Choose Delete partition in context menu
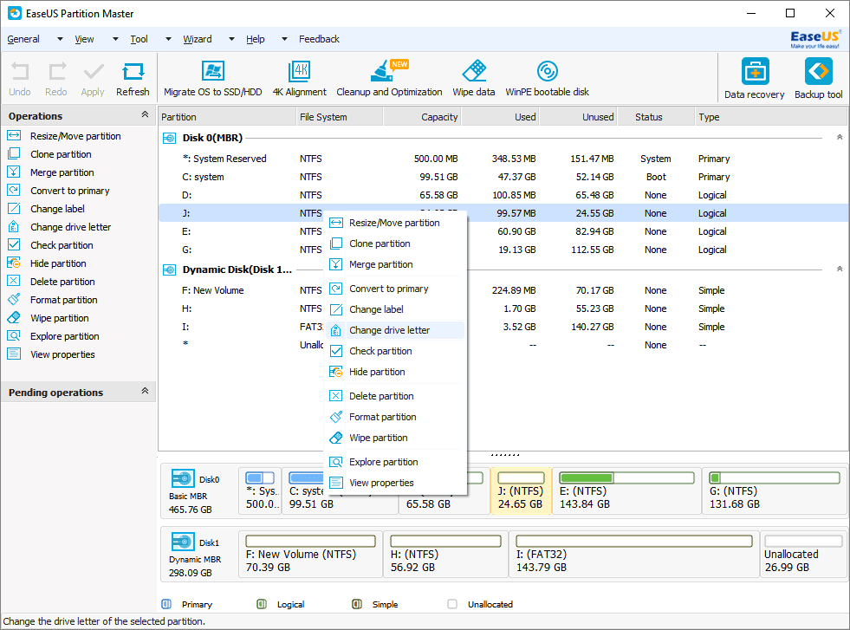 [394, 396]
